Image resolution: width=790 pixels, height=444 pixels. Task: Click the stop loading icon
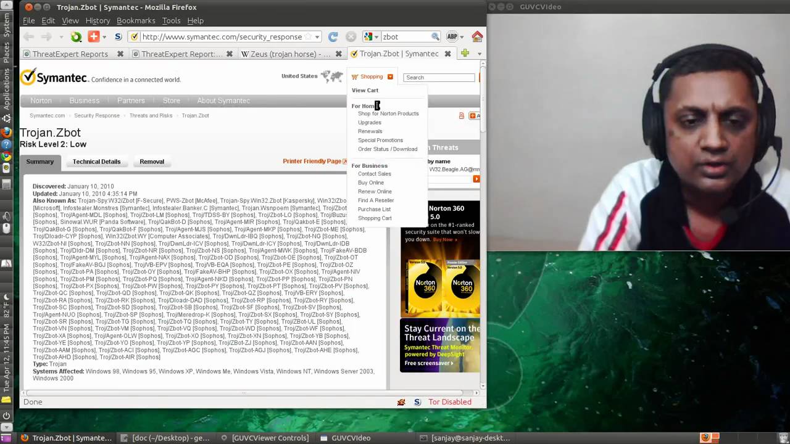pyautogui.click(x=351, y=37)
